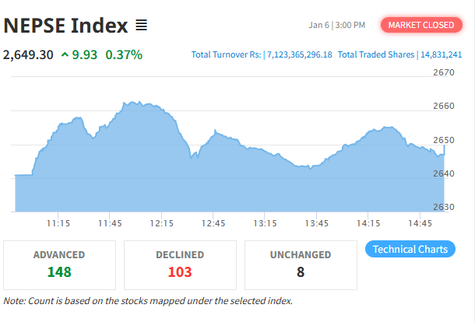Click the MARKET CLOSED status badge
The height and width of the screenshot is (322, 475).
(420, 25)
